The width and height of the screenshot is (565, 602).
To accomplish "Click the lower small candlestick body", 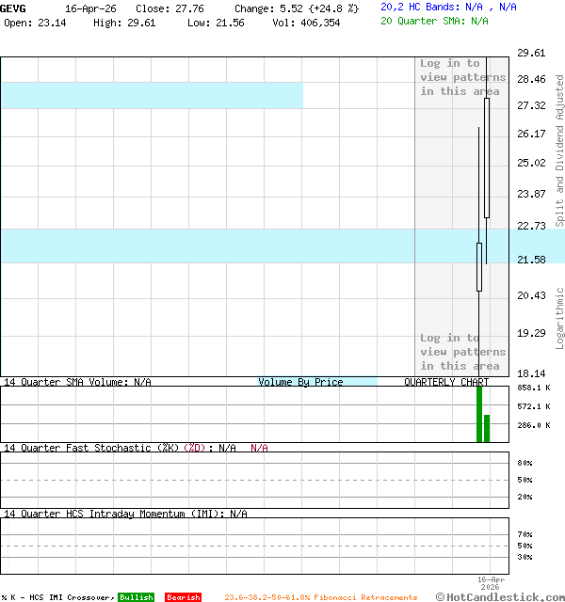I will coord(479,267).
